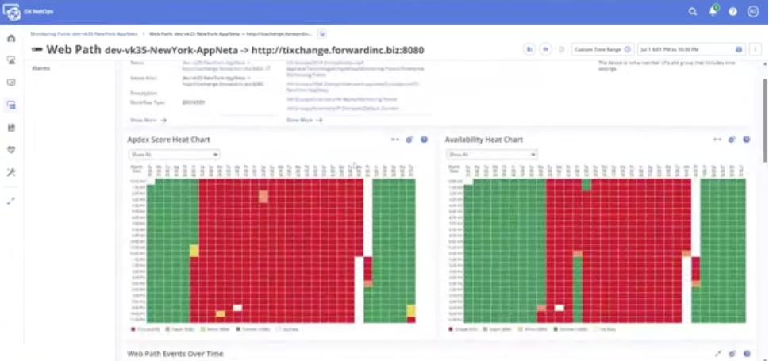
Task: Open the help question mark in header
Action: (x=732, y=12)
